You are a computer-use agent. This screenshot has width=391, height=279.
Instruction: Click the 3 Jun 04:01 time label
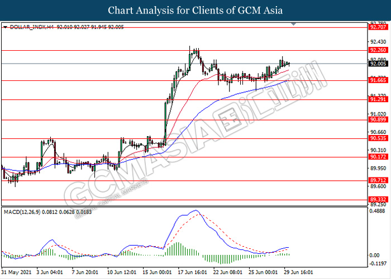click(x=50, y=272)
